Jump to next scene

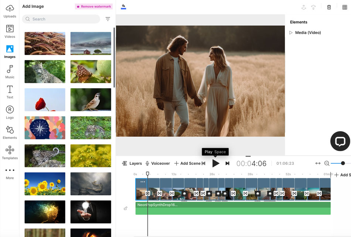[227, 163]
